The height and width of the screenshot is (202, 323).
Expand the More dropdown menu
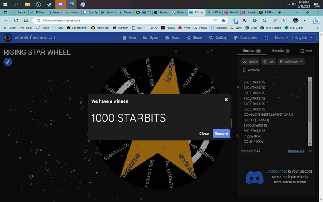281,38
